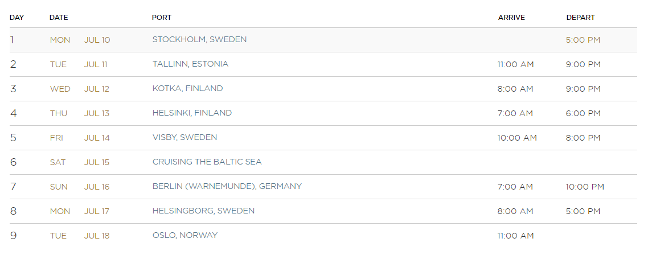Screen dimensions: 648x263
Task: Click the DAY column header
Action: pos(17,17)
